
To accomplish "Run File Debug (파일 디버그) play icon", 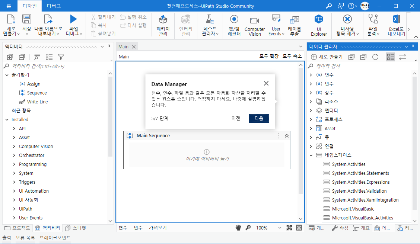I will [x=73, y=19].
